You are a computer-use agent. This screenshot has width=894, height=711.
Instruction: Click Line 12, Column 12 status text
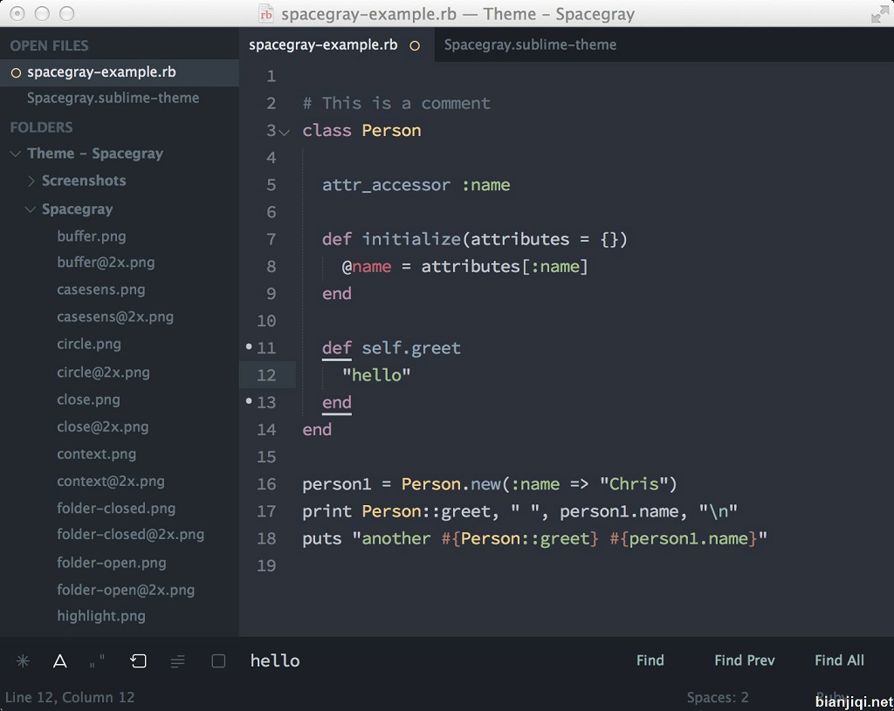(x=70, y=697)
